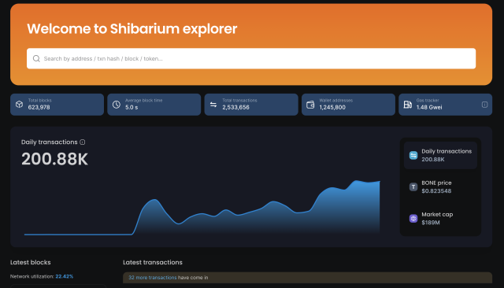Select the BONE price chart tab
This screenshot has width=504, height=288.
pos(440,186)
